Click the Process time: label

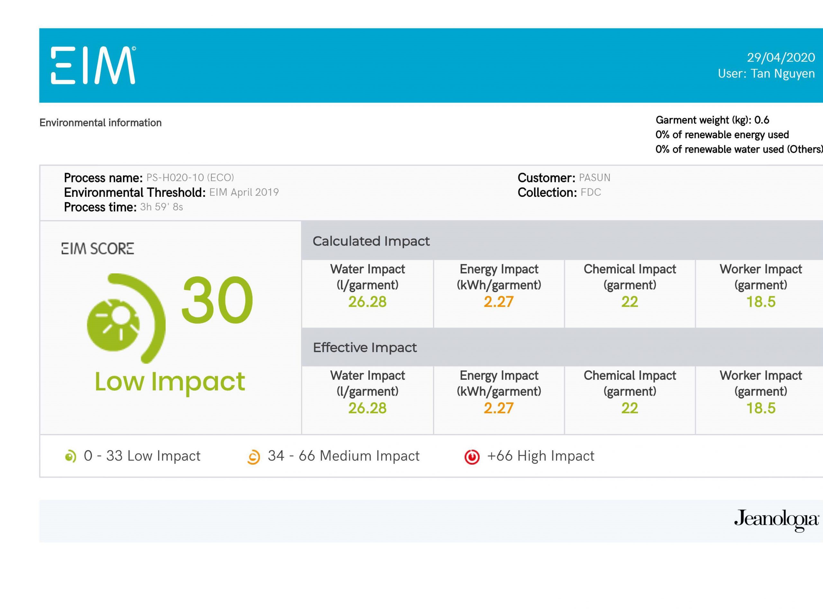(x=100, y=207)
